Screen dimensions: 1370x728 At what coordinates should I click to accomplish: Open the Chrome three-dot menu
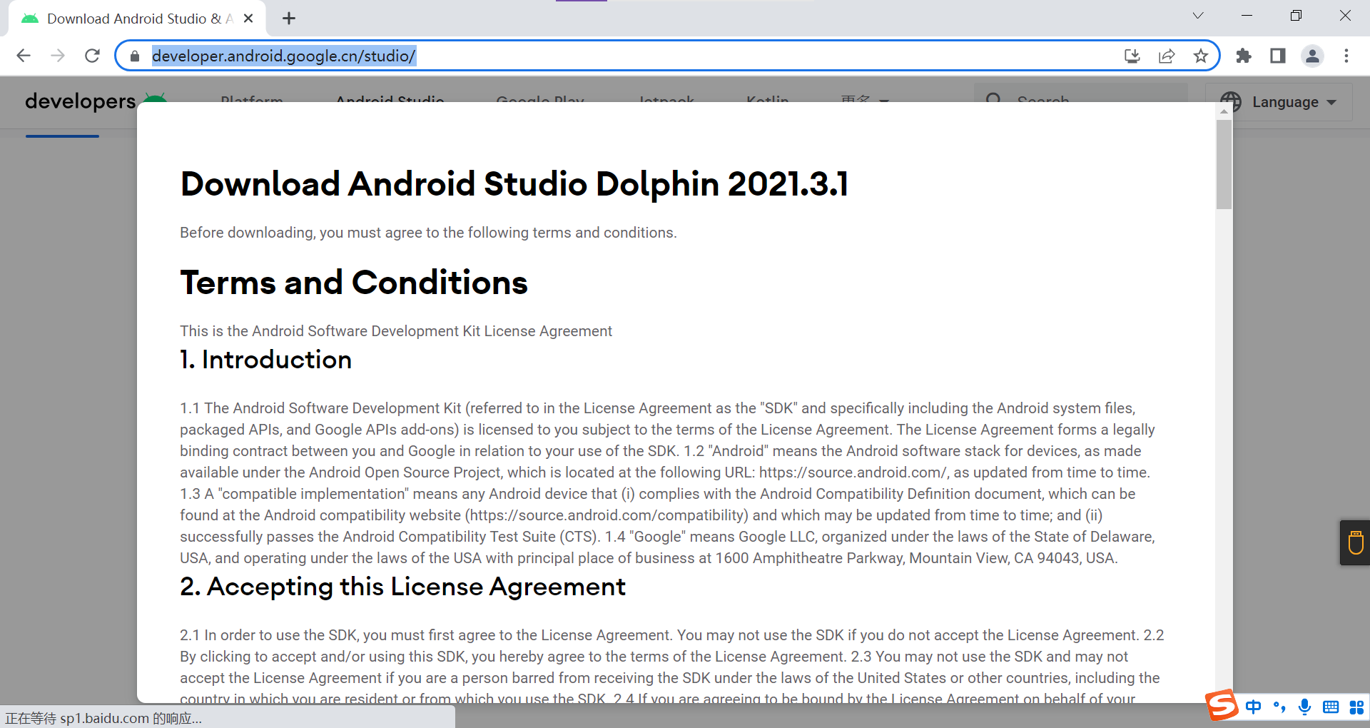coord(1346,56)
